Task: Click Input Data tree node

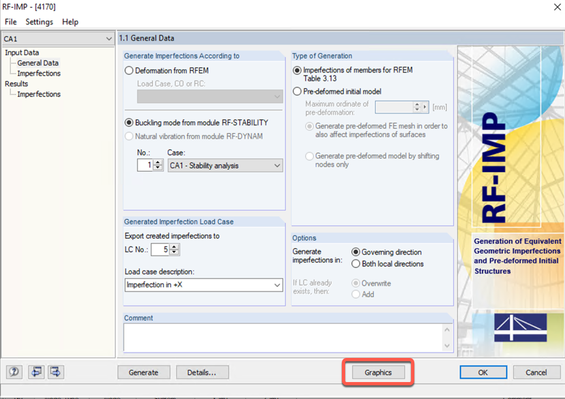Action: (x=22, y=53)
